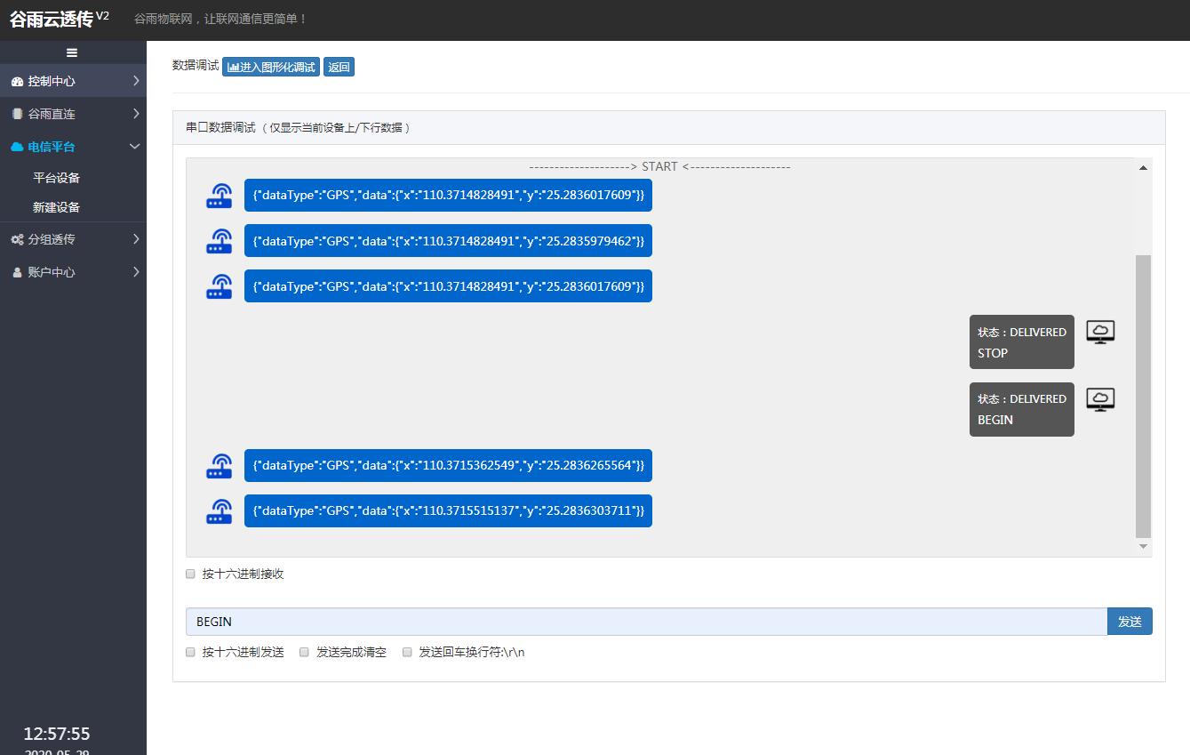The height and width of the screenshot is (755, 1190).
Task: Enable 发送回车换行符:\r\n option
Action: coord(407,652)
